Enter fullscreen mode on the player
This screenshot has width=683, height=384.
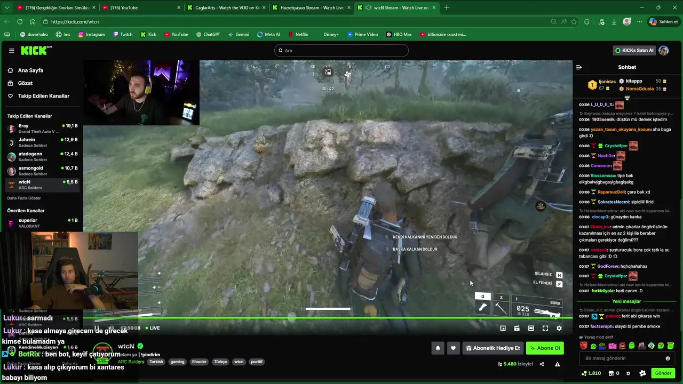[545, 329]
